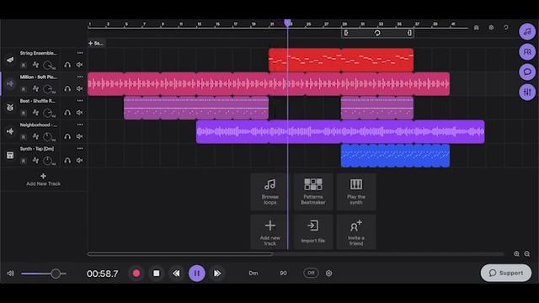Solo the Beat - Shuffle track with headphones
Viewport: 539px width, 303px height.
tap(67, 113)
